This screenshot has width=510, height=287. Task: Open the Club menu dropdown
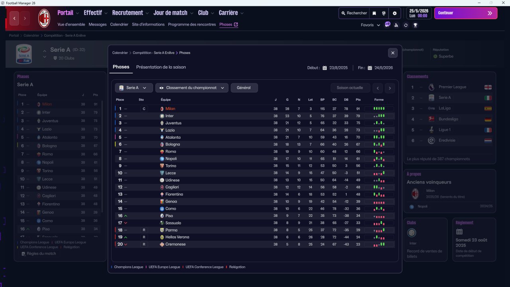point(206,13)
